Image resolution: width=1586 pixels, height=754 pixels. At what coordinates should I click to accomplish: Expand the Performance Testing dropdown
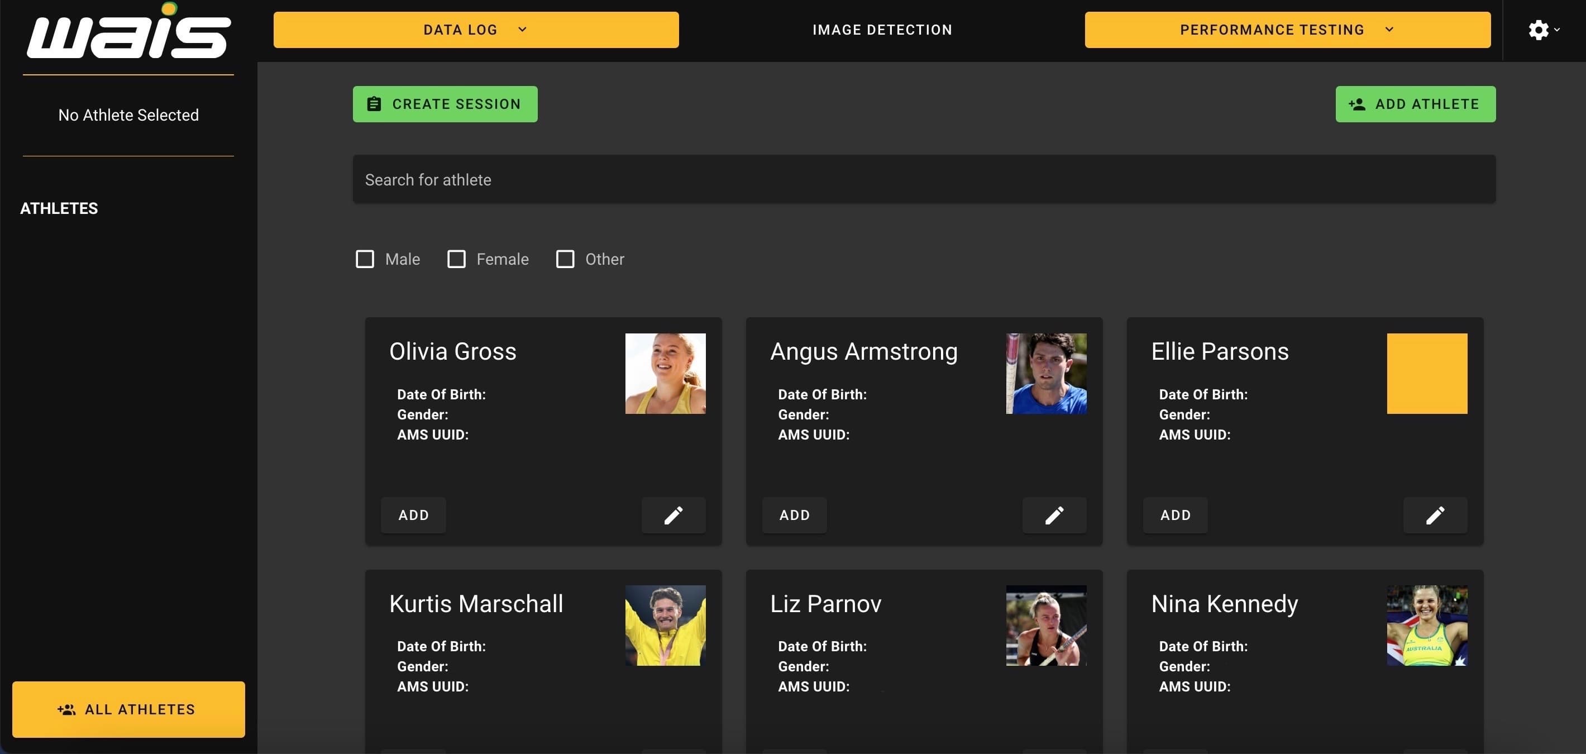pos(1287,30)
